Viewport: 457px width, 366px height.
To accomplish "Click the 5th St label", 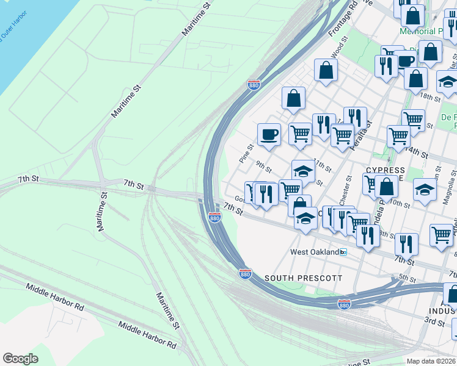I will [x=408, y=278].
